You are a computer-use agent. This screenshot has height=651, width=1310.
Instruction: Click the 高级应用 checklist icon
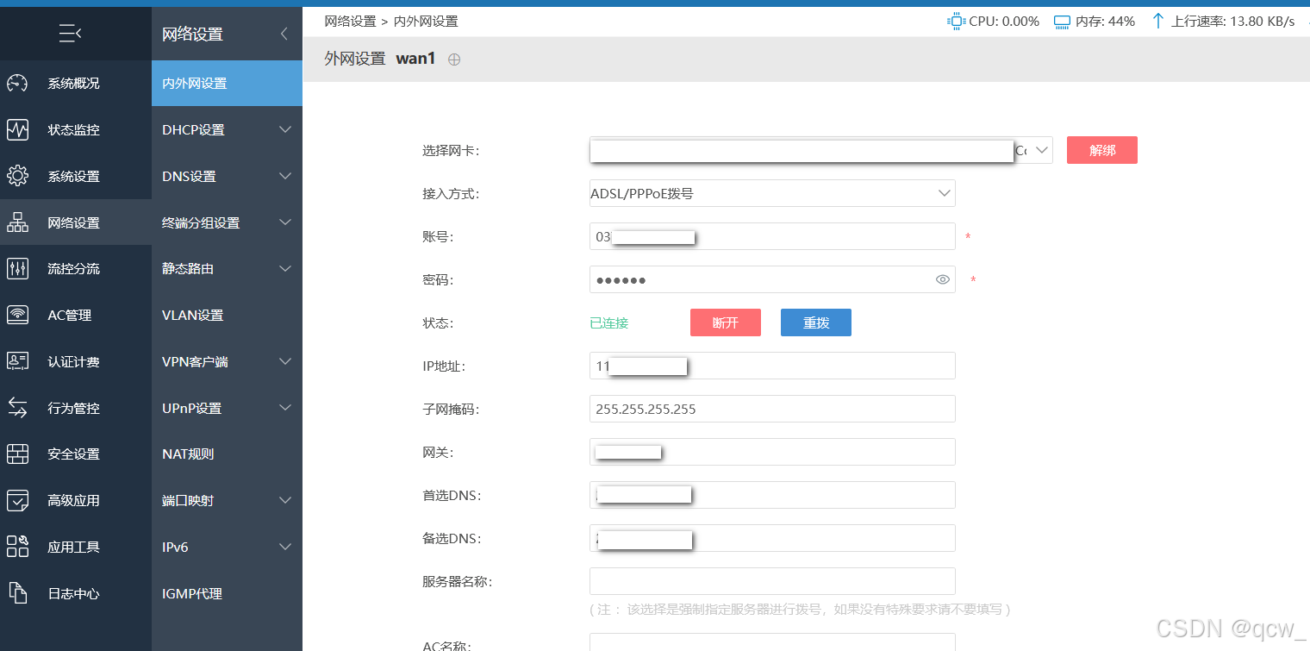point(17,500)
